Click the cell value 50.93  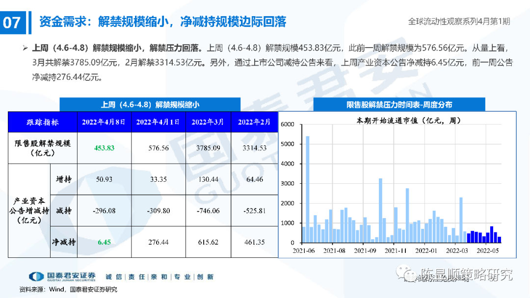click(104, 179)
